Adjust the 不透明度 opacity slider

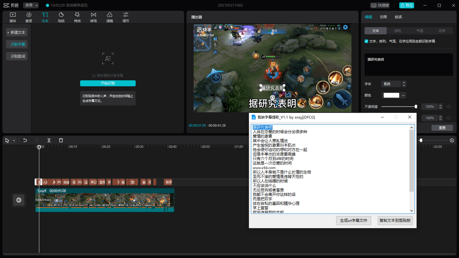[x=416, y=106]
